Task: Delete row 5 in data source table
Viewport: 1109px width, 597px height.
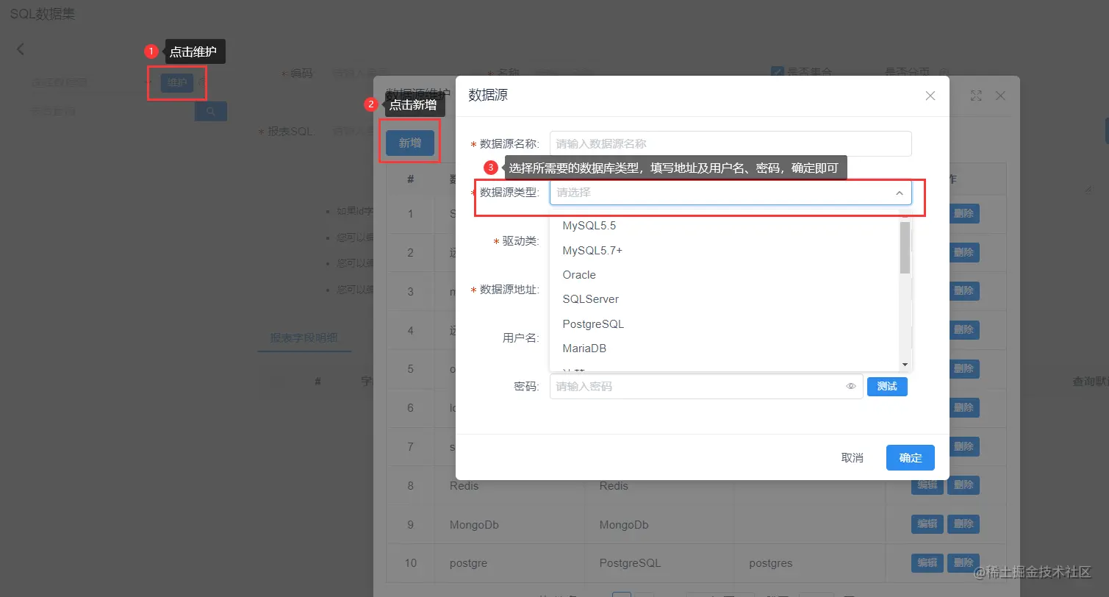Action: (x=963, y=368)
